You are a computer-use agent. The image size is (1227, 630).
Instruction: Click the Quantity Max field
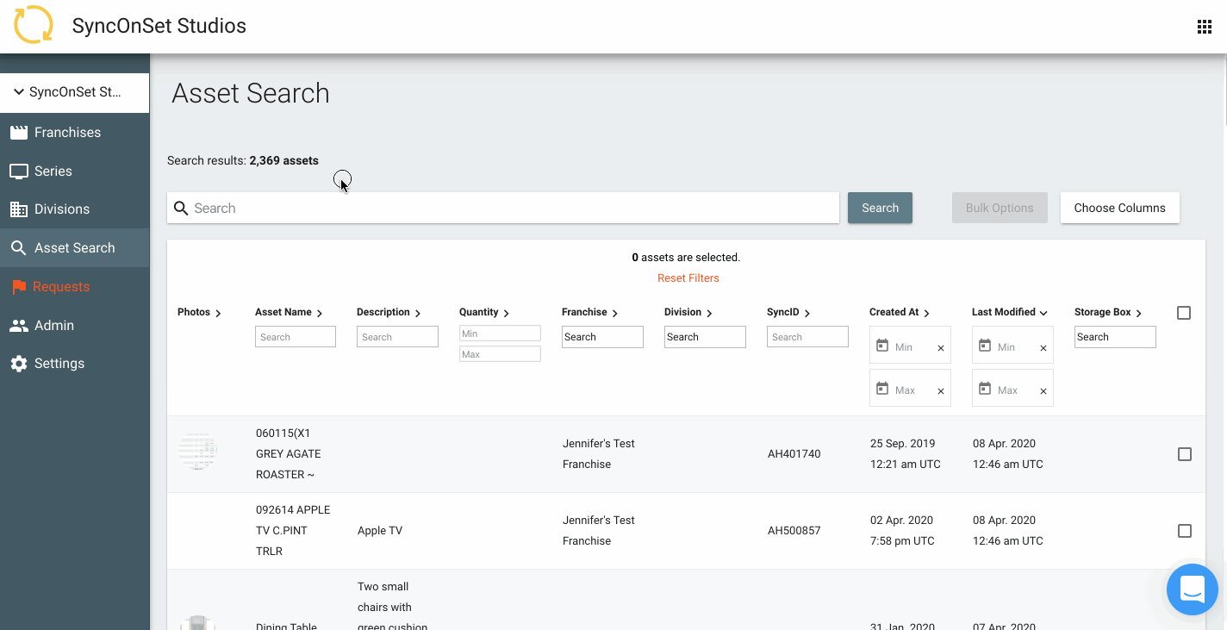[x=500, y=354]
